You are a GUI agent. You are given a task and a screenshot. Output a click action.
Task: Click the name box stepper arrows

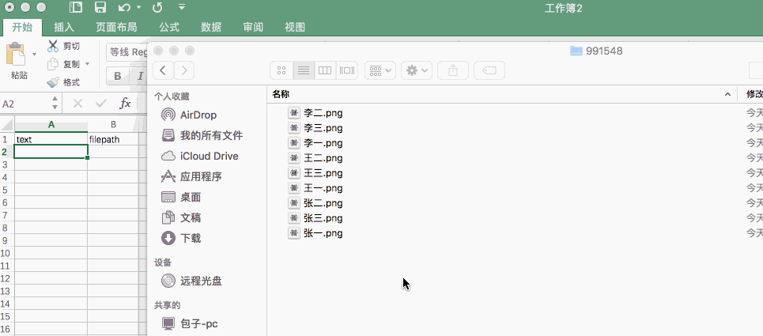[55, 104]
